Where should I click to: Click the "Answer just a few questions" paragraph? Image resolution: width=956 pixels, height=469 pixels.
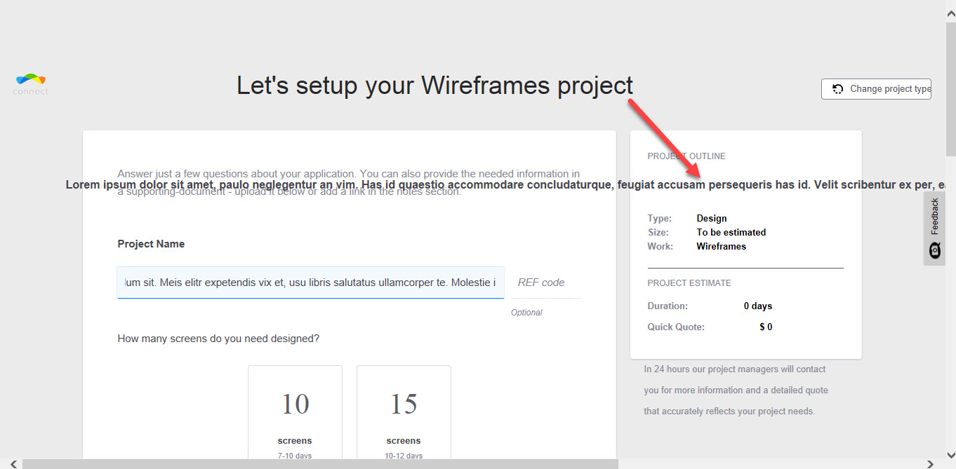click(x=349, y=182)
